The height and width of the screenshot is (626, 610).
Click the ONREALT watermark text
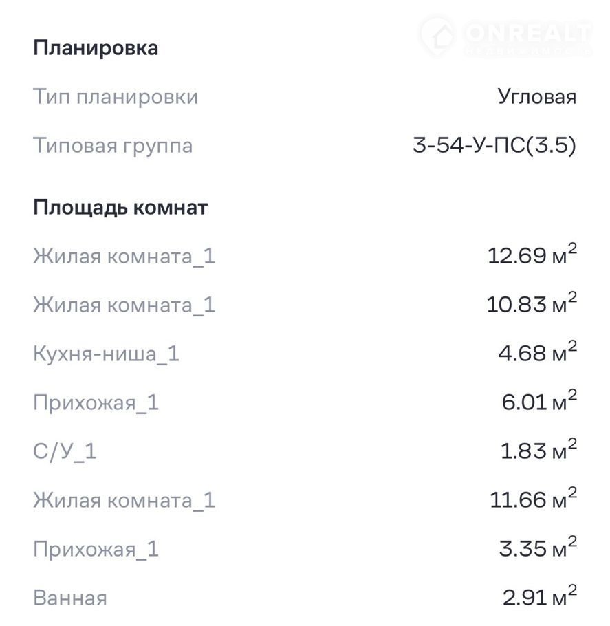528,33
